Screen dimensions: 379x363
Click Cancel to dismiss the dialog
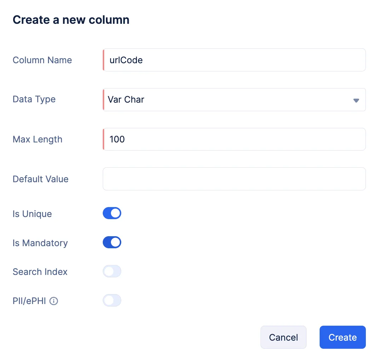[283, 337]
